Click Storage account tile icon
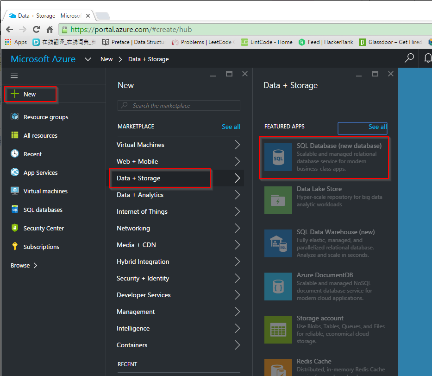The image size is (432, 376). (x=278, y=330)
